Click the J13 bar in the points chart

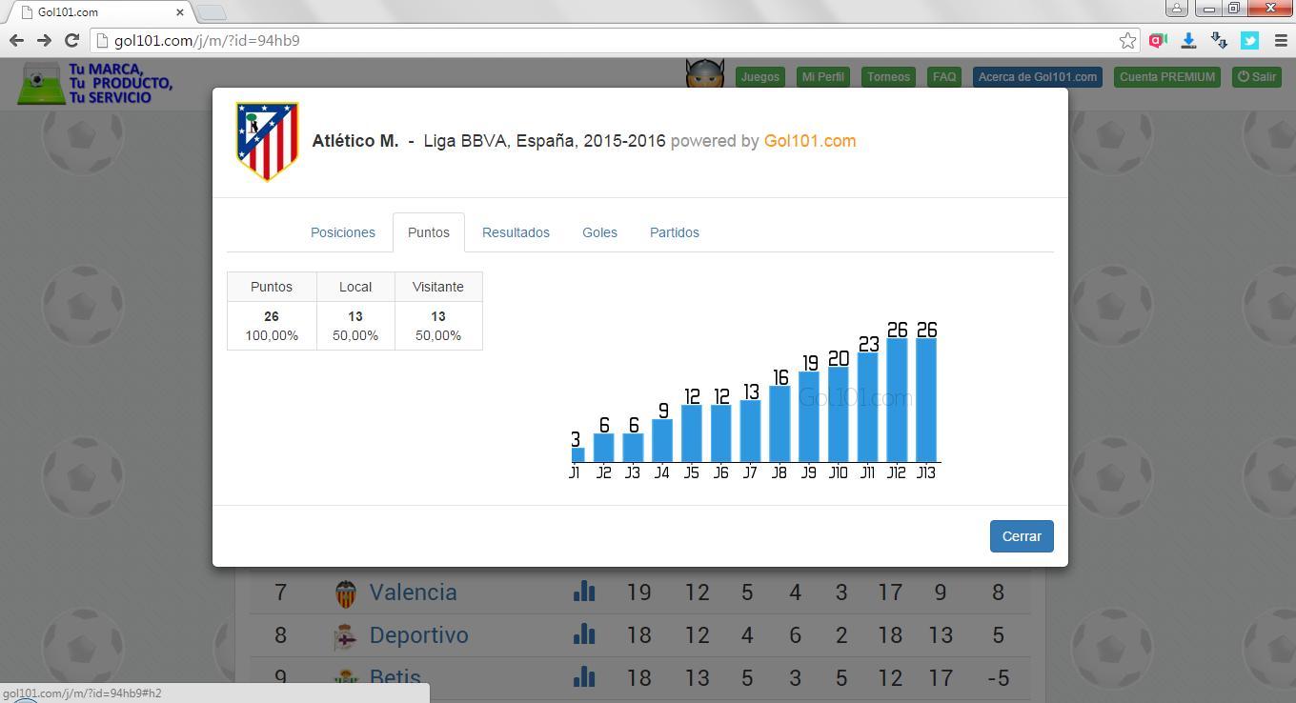pyautogui.click(x=925, y=400)
